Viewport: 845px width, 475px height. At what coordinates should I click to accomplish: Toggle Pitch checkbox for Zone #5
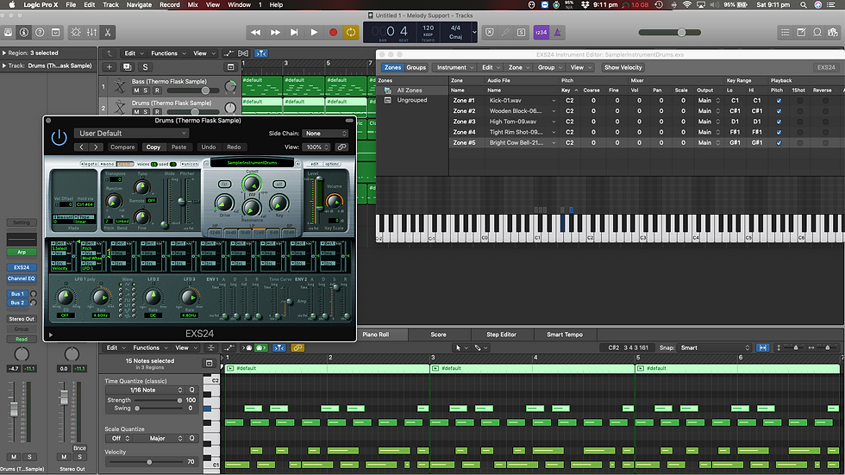778,143
